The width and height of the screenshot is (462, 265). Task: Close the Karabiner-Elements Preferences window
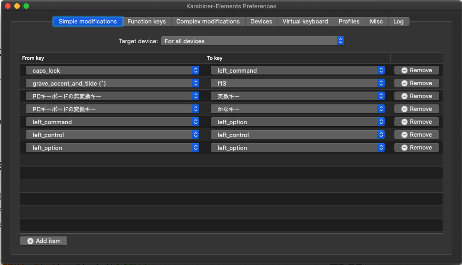tap(8, 6)
